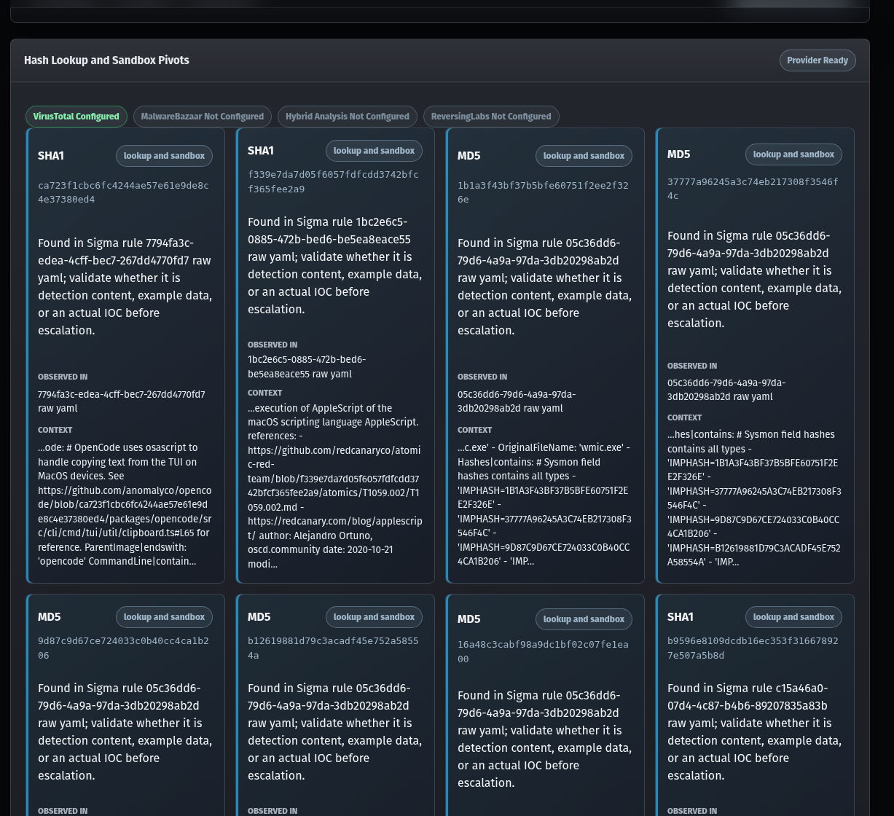Select SHA1 hash b9596e8109dcdb16ec353f316678927e507a5b8d

753,648
